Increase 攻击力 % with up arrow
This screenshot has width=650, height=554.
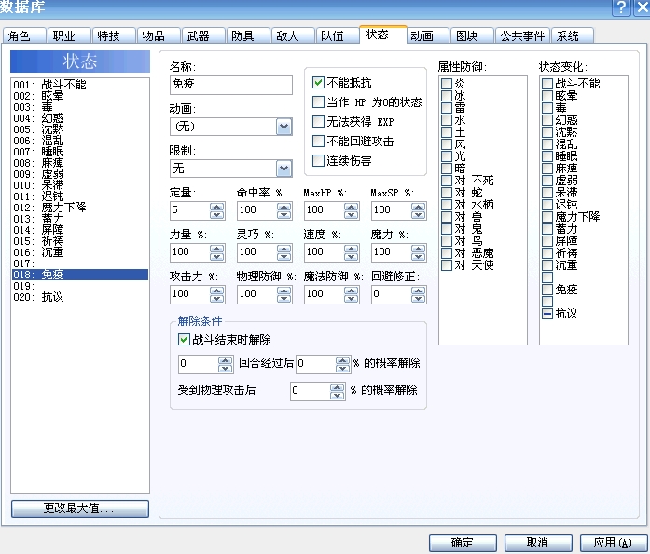216,290
